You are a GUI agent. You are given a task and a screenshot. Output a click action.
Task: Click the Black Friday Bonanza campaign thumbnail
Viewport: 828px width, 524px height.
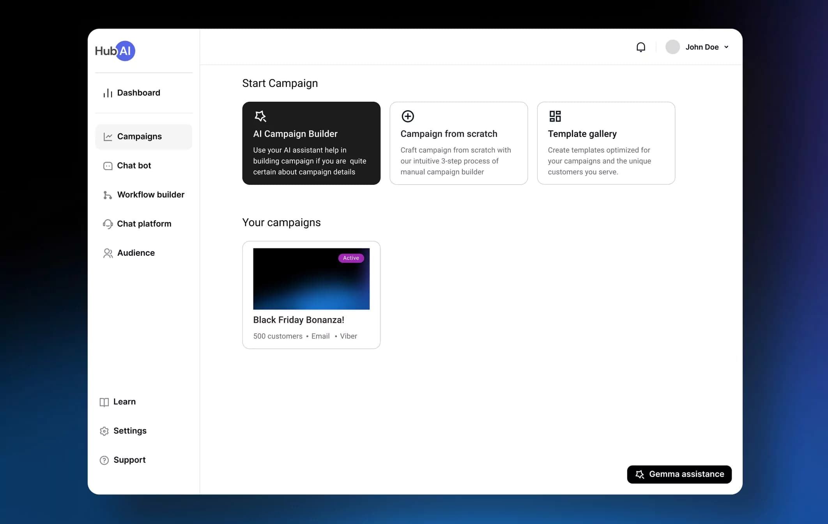(311, 279)
